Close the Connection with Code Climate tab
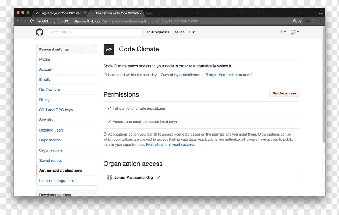This screenshot has height=215, width=339. tap(140, 13)
